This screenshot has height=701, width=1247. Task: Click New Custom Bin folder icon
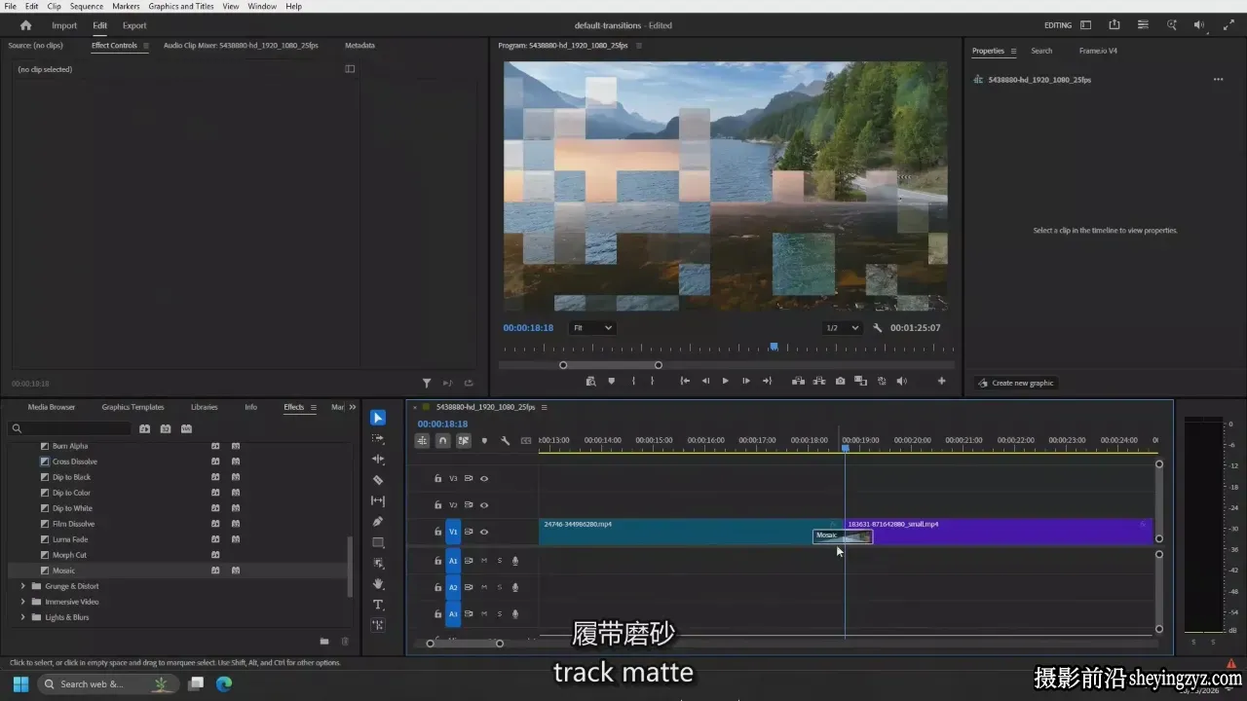coord(324,641)
